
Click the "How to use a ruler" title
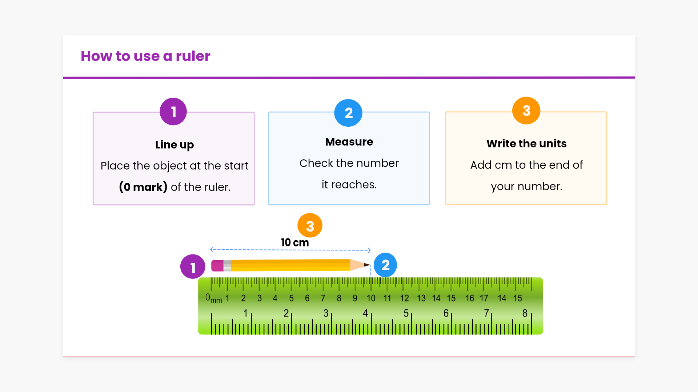coord(145,56)
